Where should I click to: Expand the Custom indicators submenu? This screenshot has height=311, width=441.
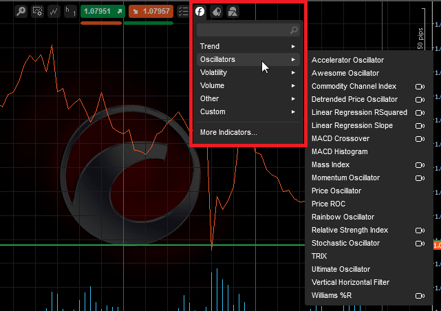[248, 111]
